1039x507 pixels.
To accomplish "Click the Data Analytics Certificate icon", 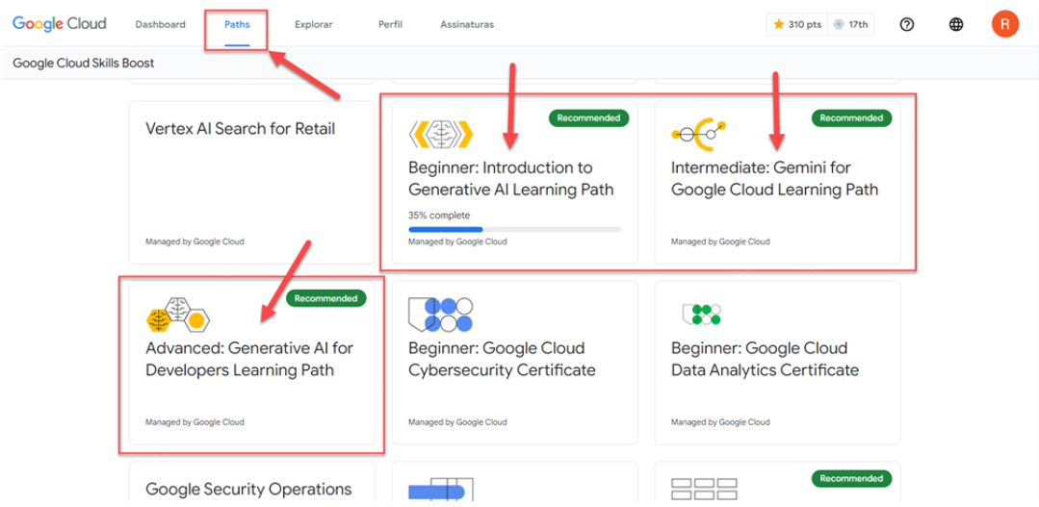I will tap(702, 315).
